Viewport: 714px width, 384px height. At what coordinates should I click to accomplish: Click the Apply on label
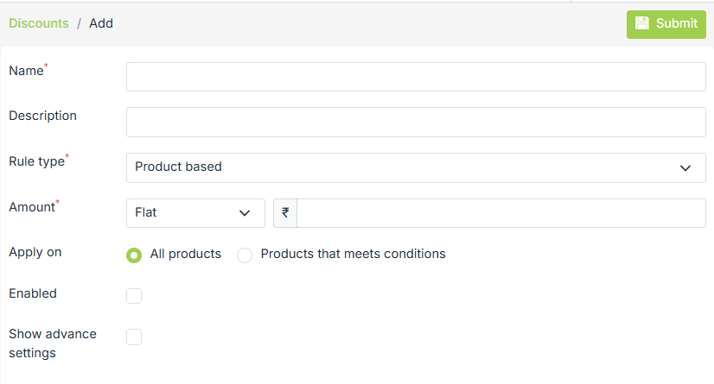pyautogui.click(x=35, y=252)
